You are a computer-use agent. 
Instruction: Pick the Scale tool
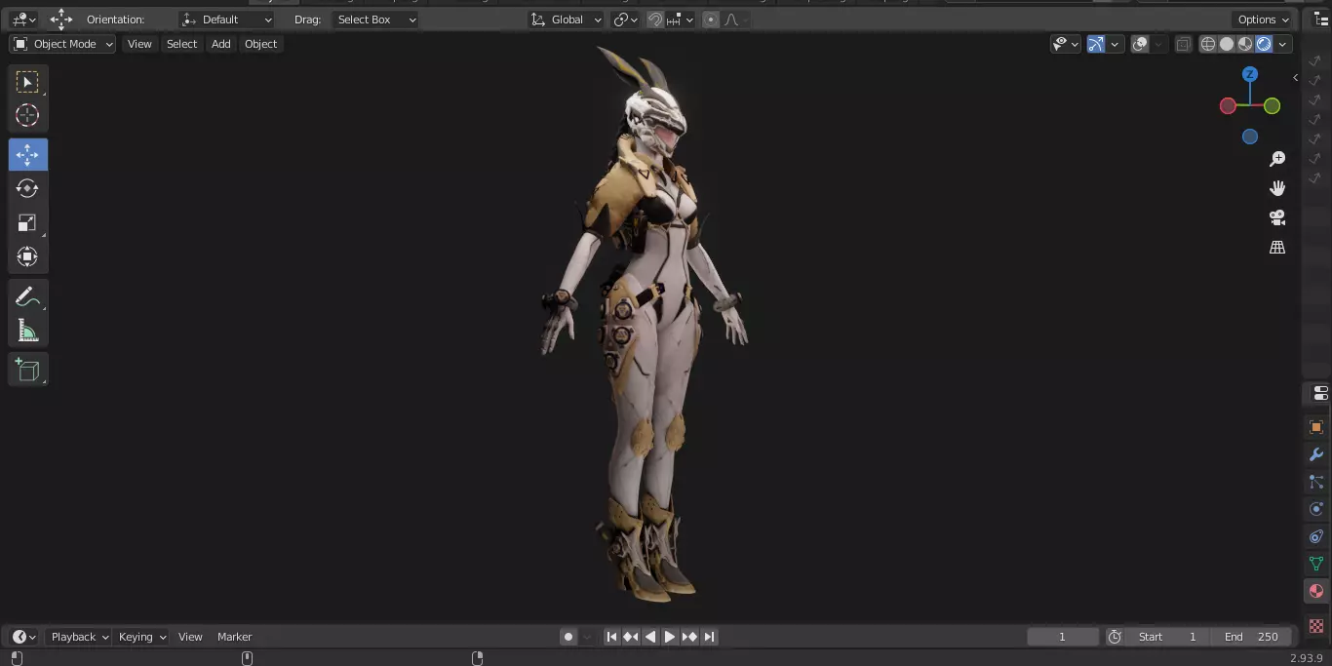point(27,223)
